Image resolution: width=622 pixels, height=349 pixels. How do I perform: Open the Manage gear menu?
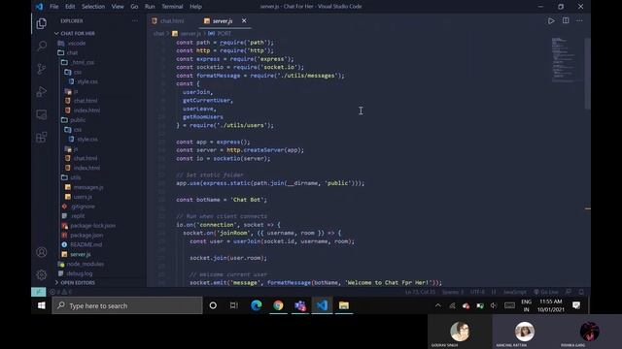[x=41, y=274]
